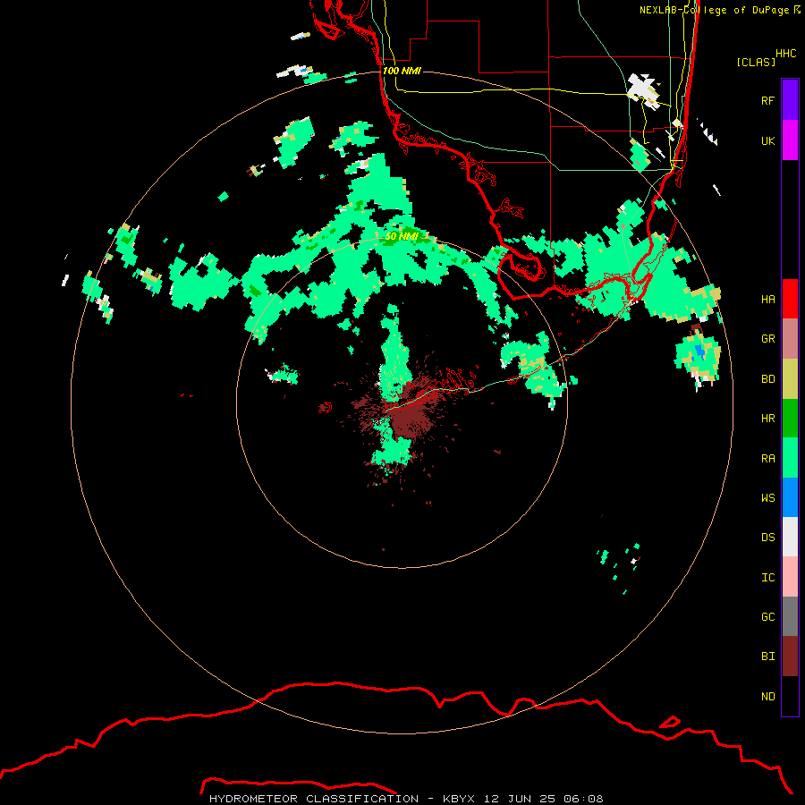Click the HR legend label
Image resolution: width=805 pixels, height=805 pixels.
[767, 419]
